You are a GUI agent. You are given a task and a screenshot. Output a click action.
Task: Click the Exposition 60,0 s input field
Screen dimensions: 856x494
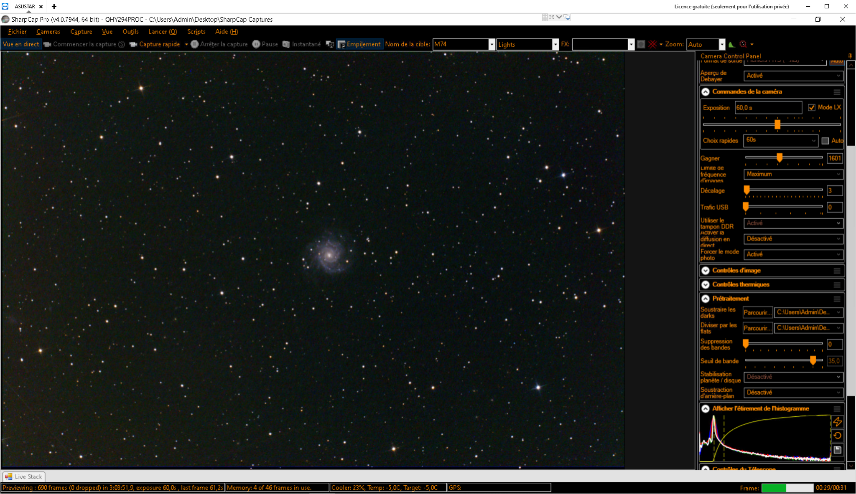[x=768, y=108]
